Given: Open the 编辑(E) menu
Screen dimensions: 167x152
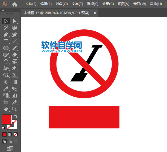Looking at the screenshot, I should click(x=46, y=4).
